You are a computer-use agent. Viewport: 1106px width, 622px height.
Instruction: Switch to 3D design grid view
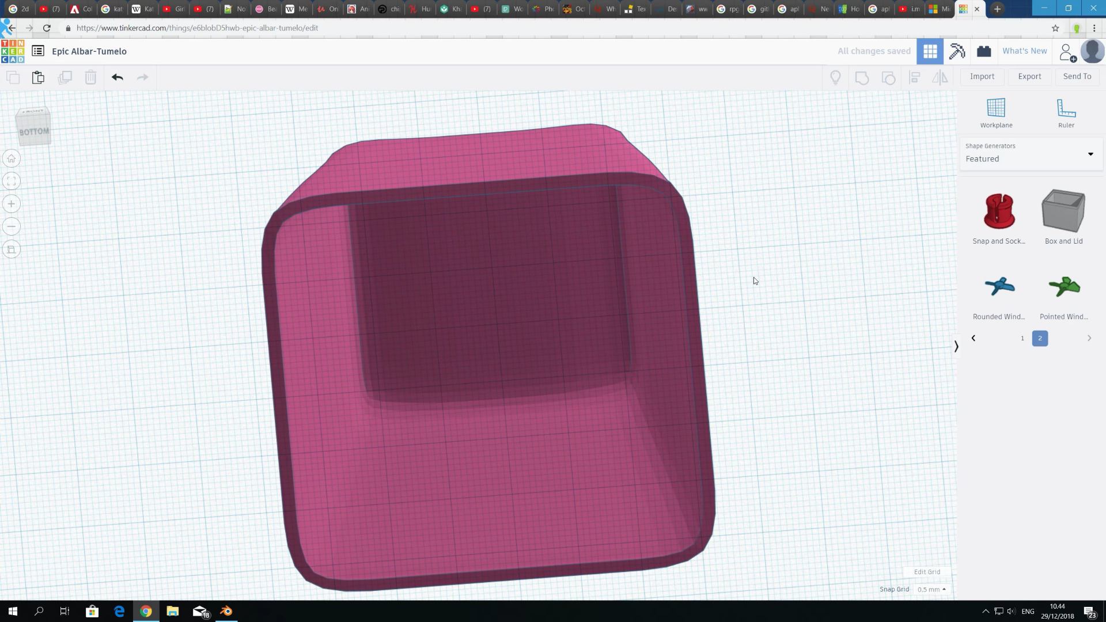click(930, 51)
